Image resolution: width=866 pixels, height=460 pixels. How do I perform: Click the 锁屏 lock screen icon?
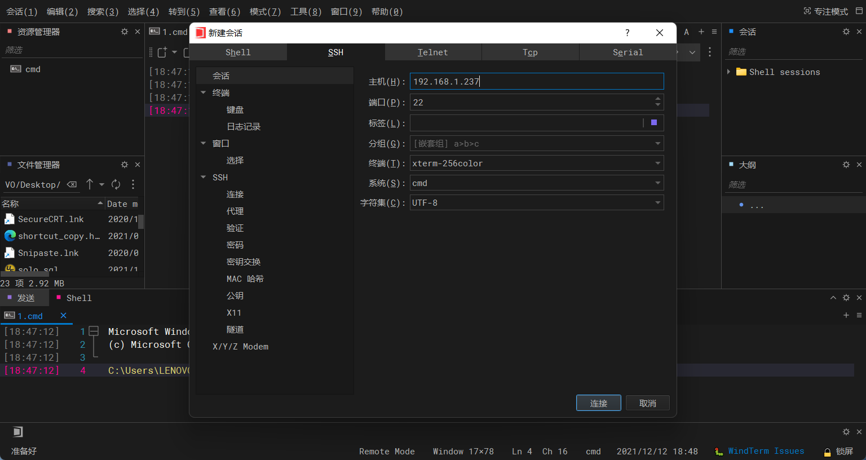click(x=827, y=452)
